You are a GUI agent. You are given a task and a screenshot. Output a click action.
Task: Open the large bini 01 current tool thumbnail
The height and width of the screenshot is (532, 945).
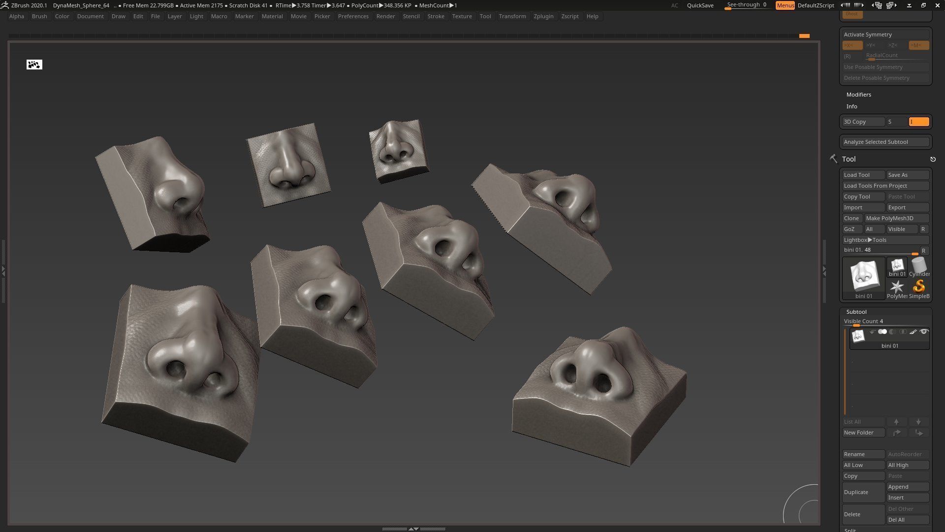864,278
